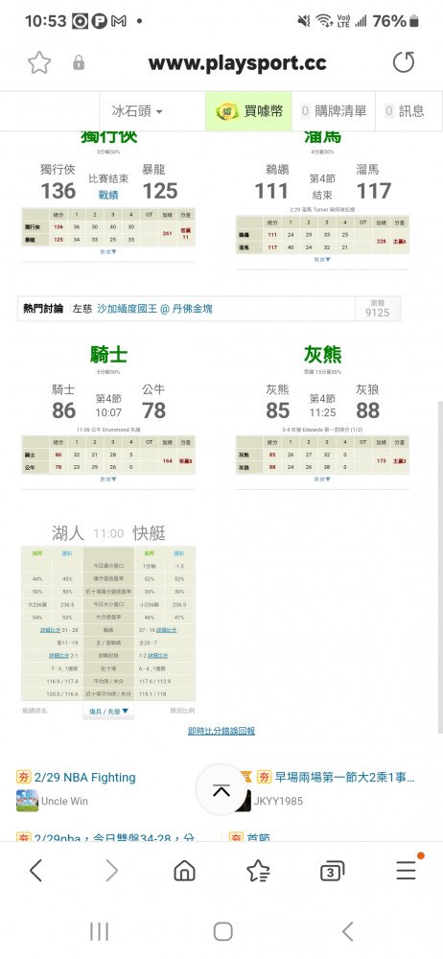The width and height of the screenshot is (443, 959).
Task: Tap the 湖人 team name
Action: [x=68, y=532]
